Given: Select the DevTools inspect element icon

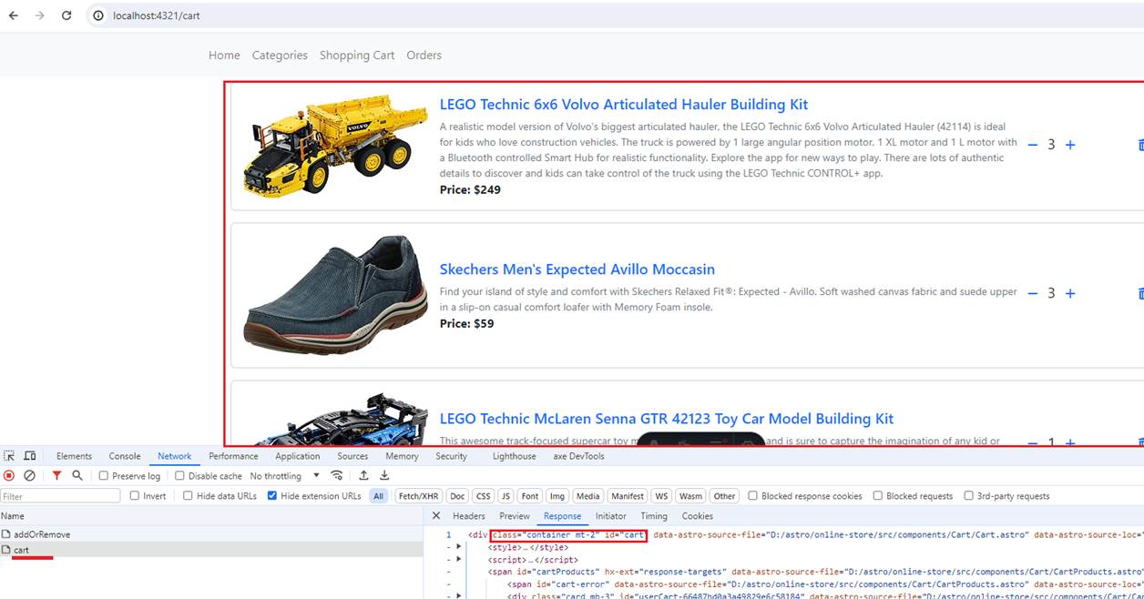Looking at the screenshot, I should pos(9,456).
